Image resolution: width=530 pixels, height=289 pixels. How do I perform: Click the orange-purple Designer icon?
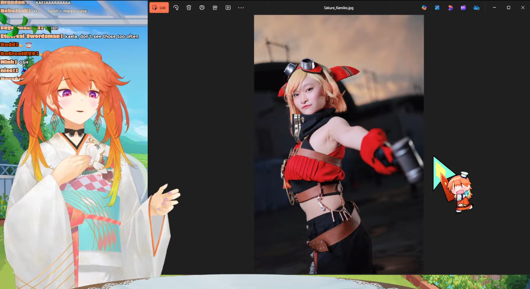pos(450,7)
